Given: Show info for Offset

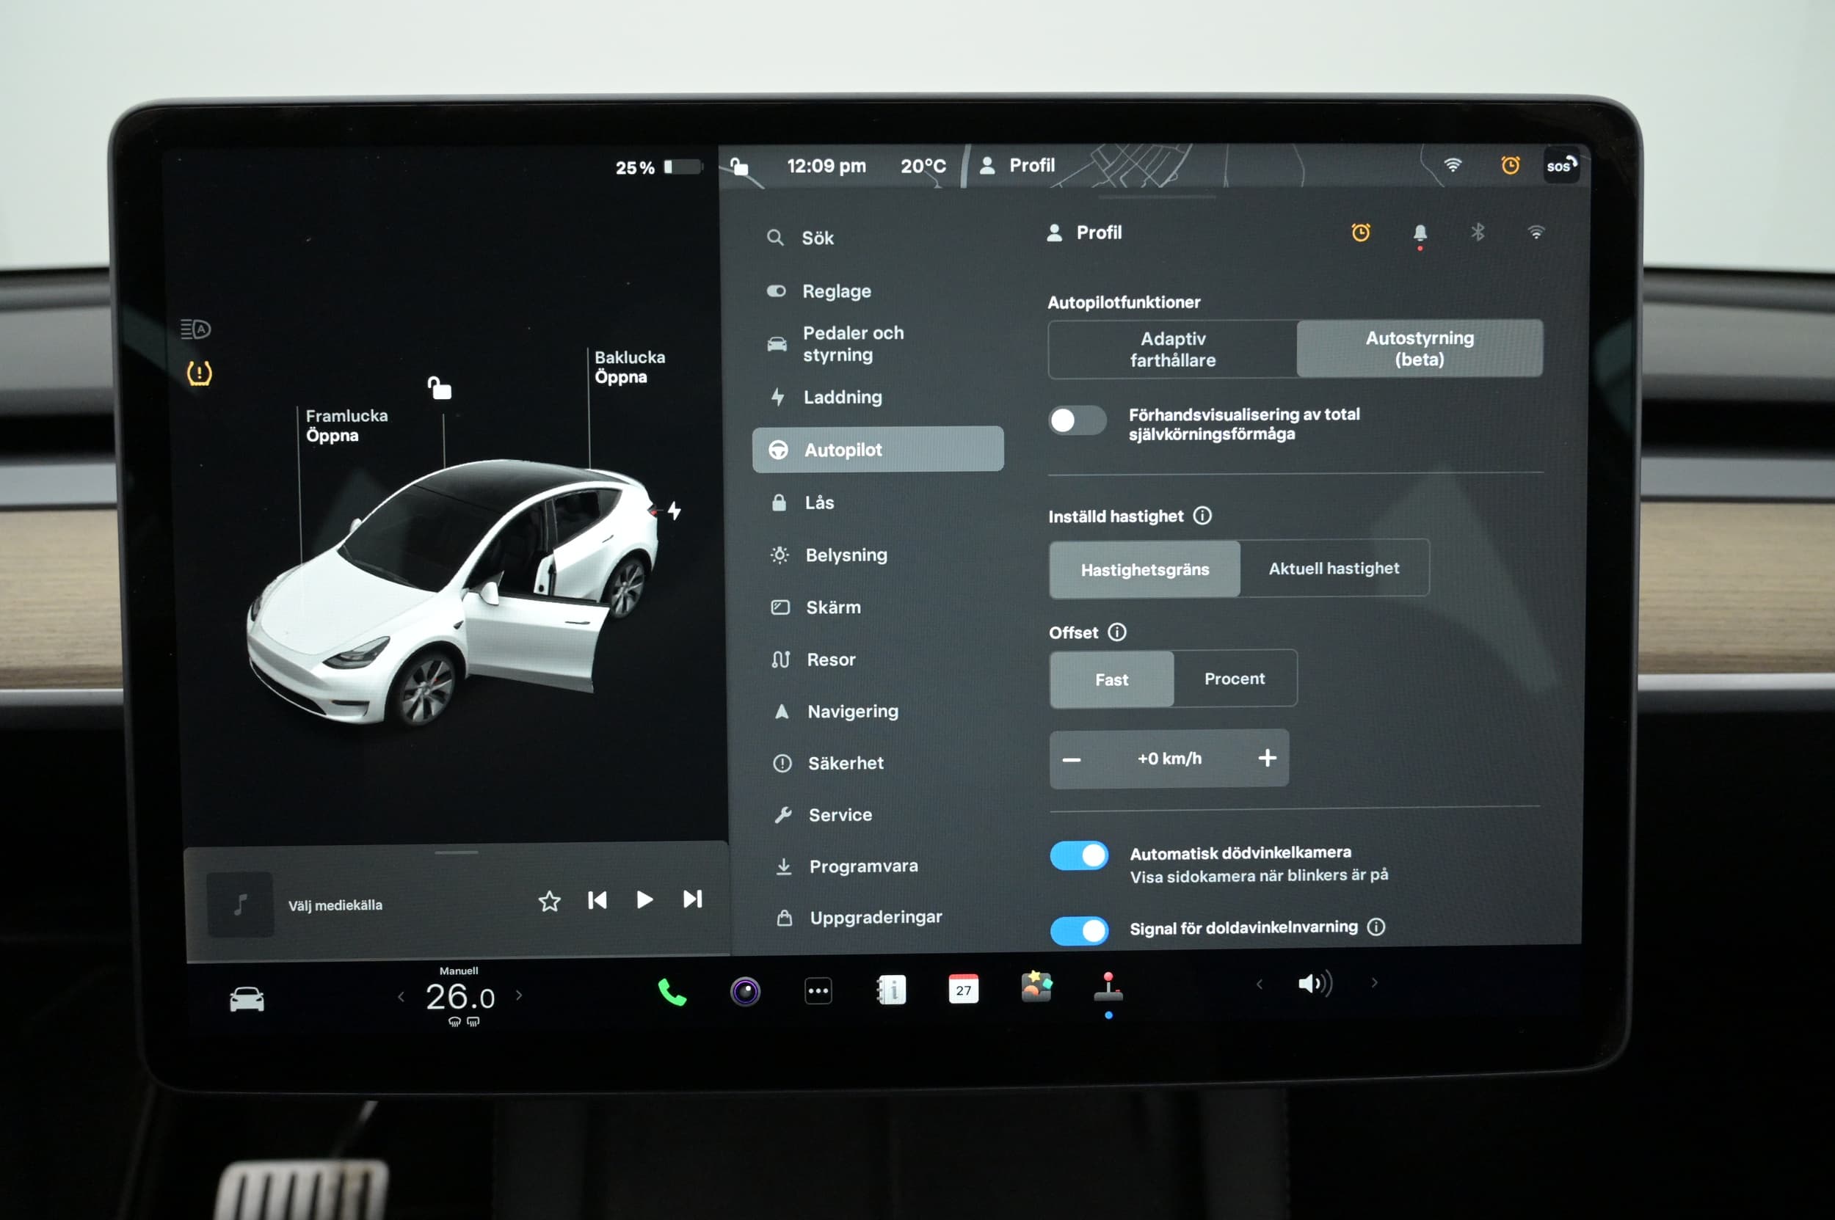Looking at the screenshot, I should [1117, 632].
